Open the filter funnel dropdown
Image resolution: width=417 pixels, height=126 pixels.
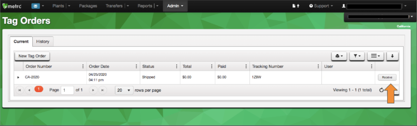[x=357, y=56]
